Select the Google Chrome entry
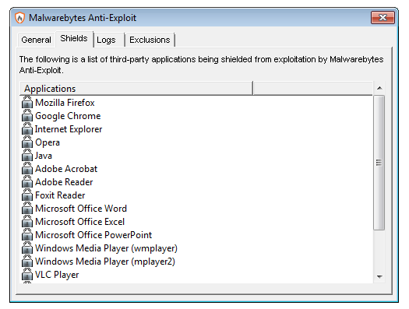 pyautogui.click(x=68, y=116)
